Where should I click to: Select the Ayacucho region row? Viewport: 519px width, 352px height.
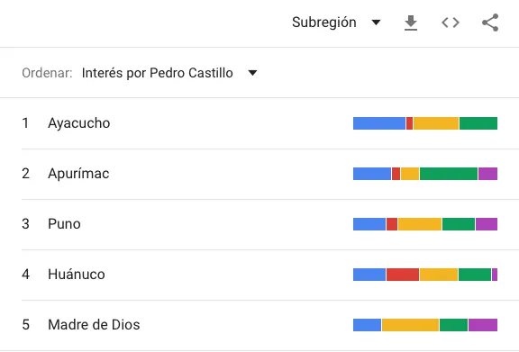(x=259, y=123)
